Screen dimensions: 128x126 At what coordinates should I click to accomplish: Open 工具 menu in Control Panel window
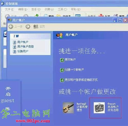coord(62,9)
